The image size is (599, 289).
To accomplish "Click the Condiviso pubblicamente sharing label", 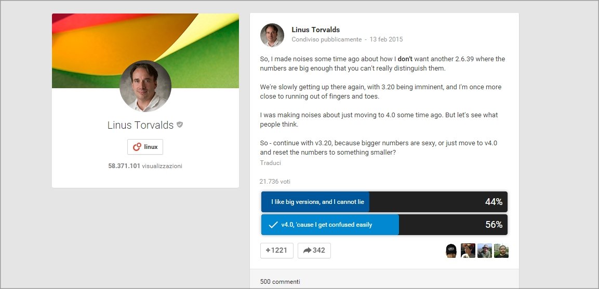I will click(x=326, y=39).
